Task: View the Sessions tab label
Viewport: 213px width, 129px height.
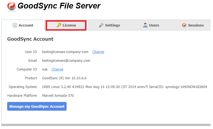Action: pos(196,25)
